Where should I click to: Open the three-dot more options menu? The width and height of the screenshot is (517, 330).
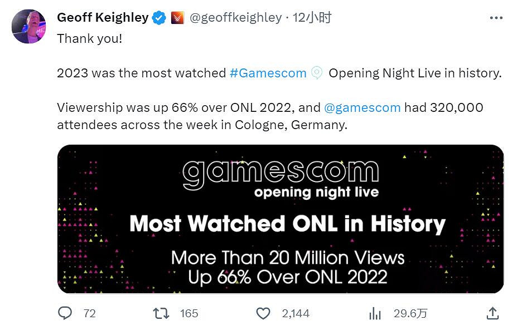tap(496, 18)
